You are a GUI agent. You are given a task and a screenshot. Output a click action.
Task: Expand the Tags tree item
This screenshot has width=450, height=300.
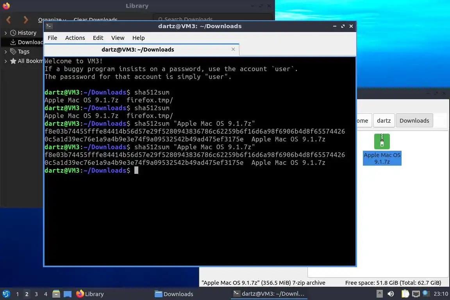pyautogui.click(x=5, y=52)
